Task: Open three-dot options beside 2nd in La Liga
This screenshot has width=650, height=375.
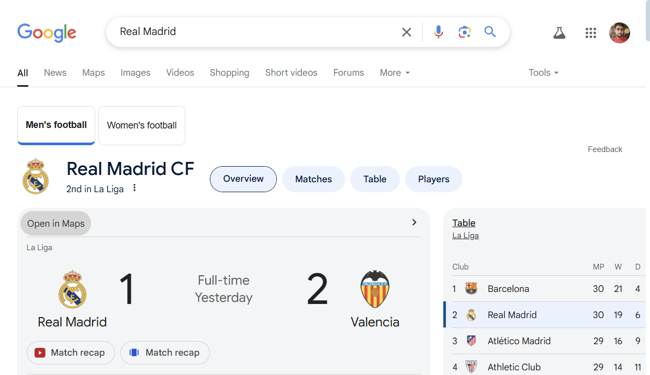Action: tap(135, 188)
